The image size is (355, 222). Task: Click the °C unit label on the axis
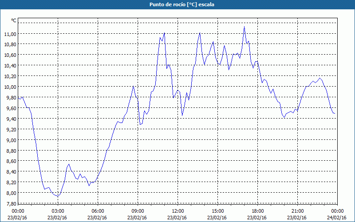point(14,20)
